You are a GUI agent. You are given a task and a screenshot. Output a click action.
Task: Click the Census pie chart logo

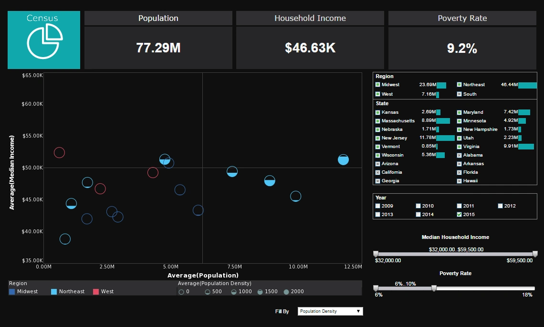click(44, 41)
